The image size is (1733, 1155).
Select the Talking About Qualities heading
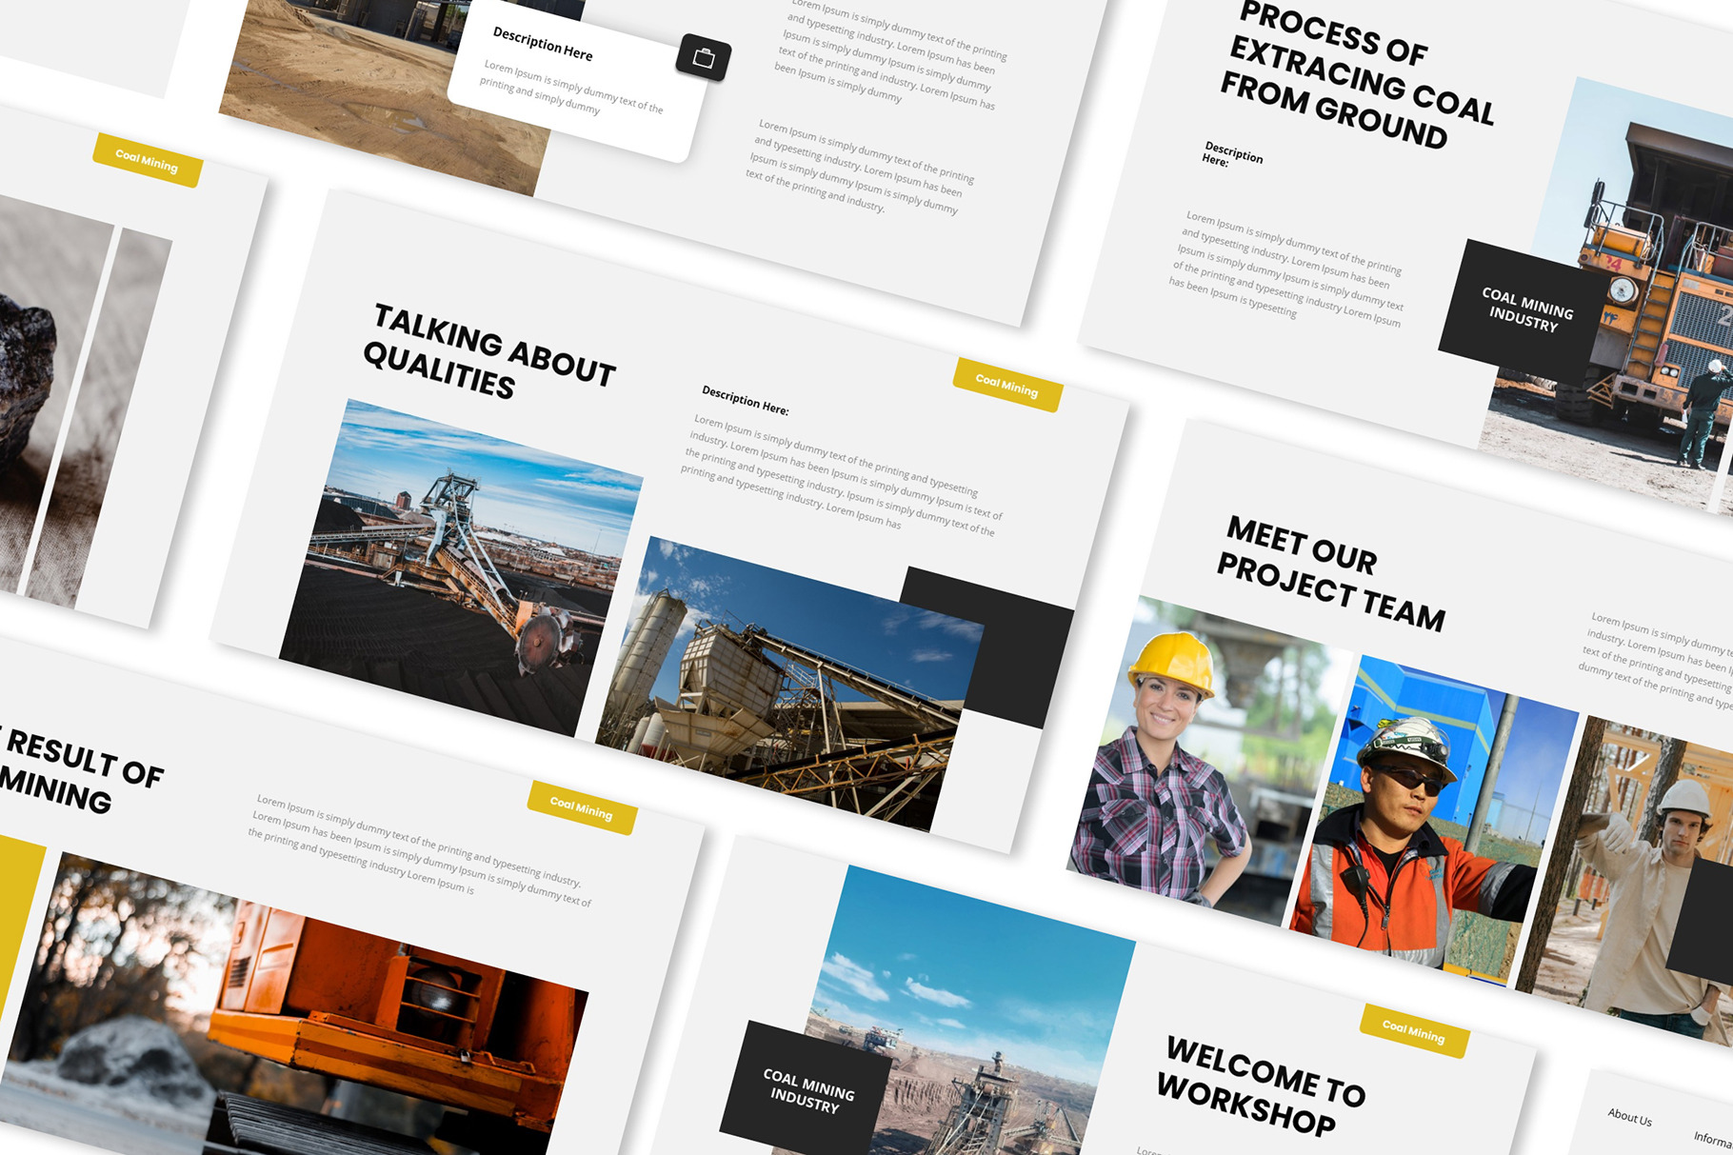[489, 351]
